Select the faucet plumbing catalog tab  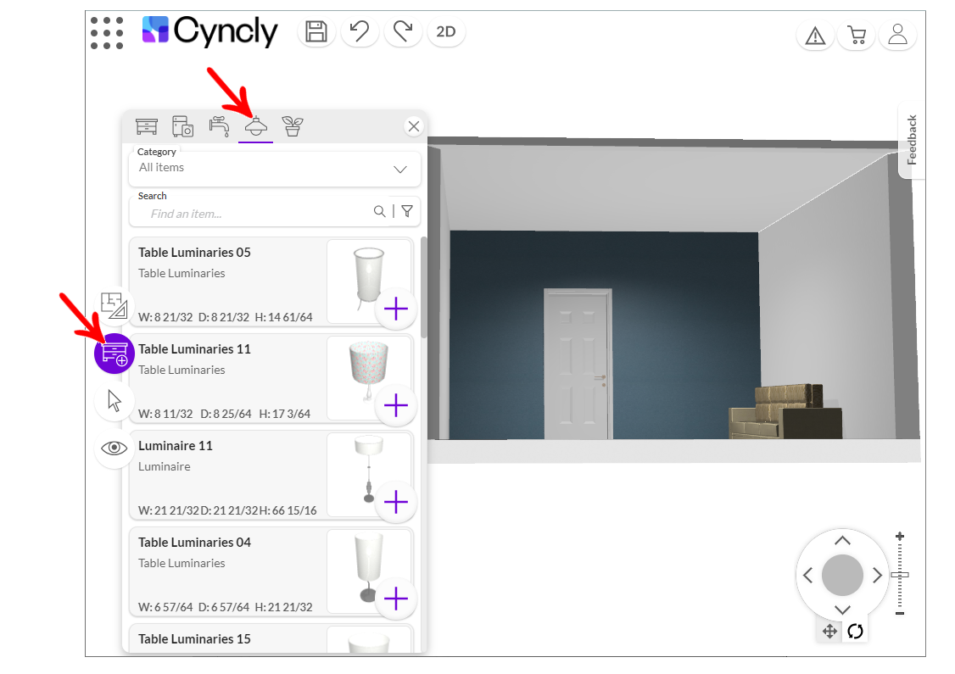(x=220, y=126)
